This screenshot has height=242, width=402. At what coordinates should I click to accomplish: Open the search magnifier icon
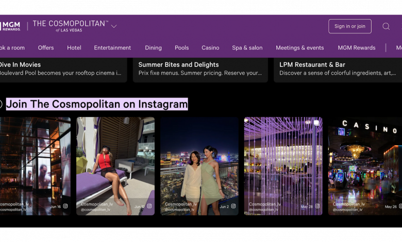pos(386,26)
